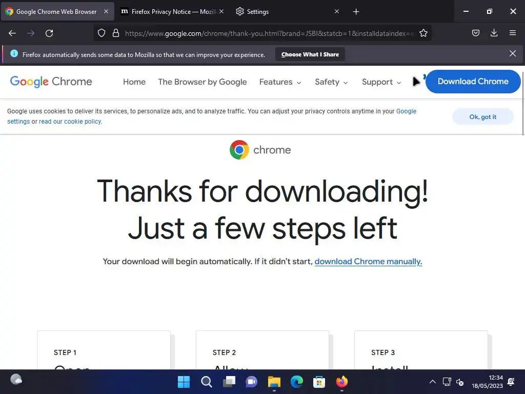Go to the Home nav link

134,82
